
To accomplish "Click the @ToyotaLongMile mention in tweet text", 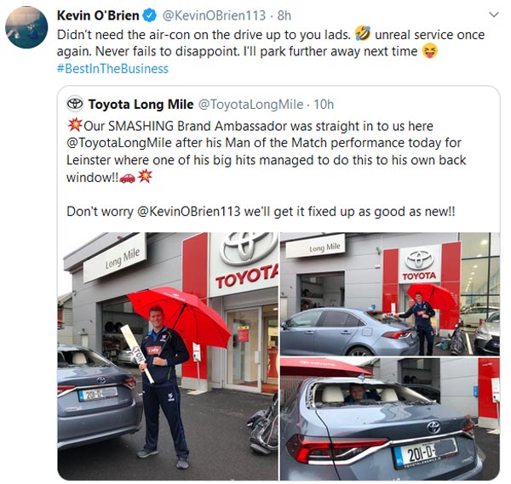I will pos(119,143).
